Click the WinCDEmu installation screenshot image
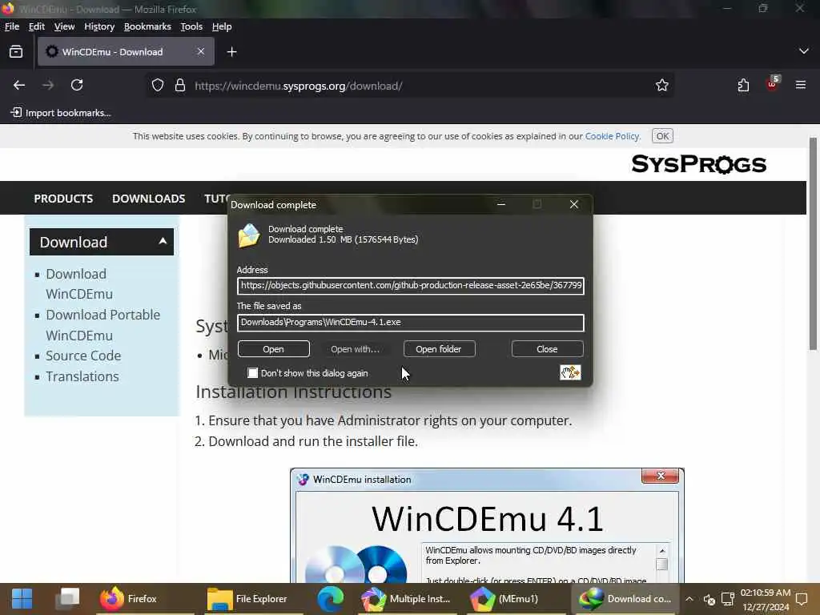Viewport: 820px width, 615px height. 487,525
